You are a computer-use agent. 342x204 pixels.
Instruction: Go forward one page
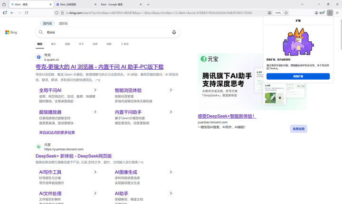[19, 13]
